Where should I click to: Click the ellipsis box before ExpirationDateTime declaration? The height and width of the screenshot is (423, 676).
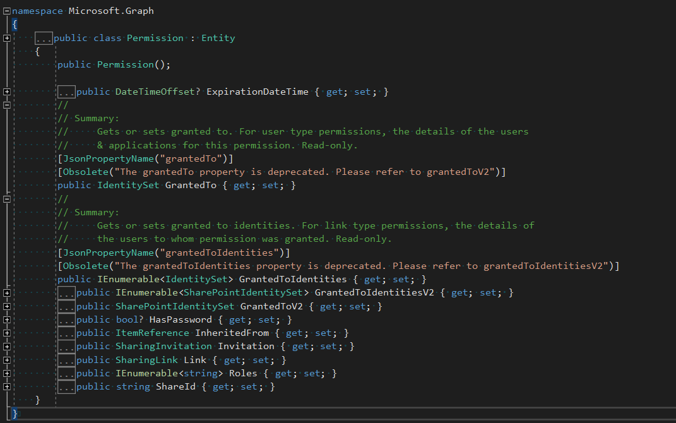[x=66, y=92]
